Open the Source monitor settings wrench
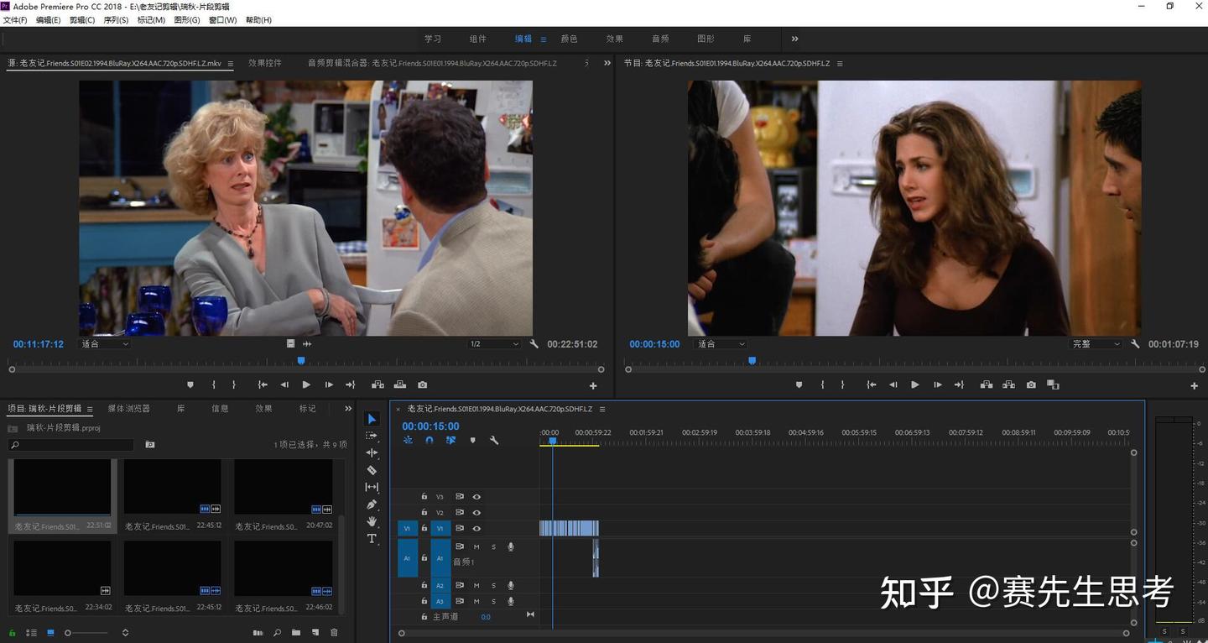 (x=534, y=344)
